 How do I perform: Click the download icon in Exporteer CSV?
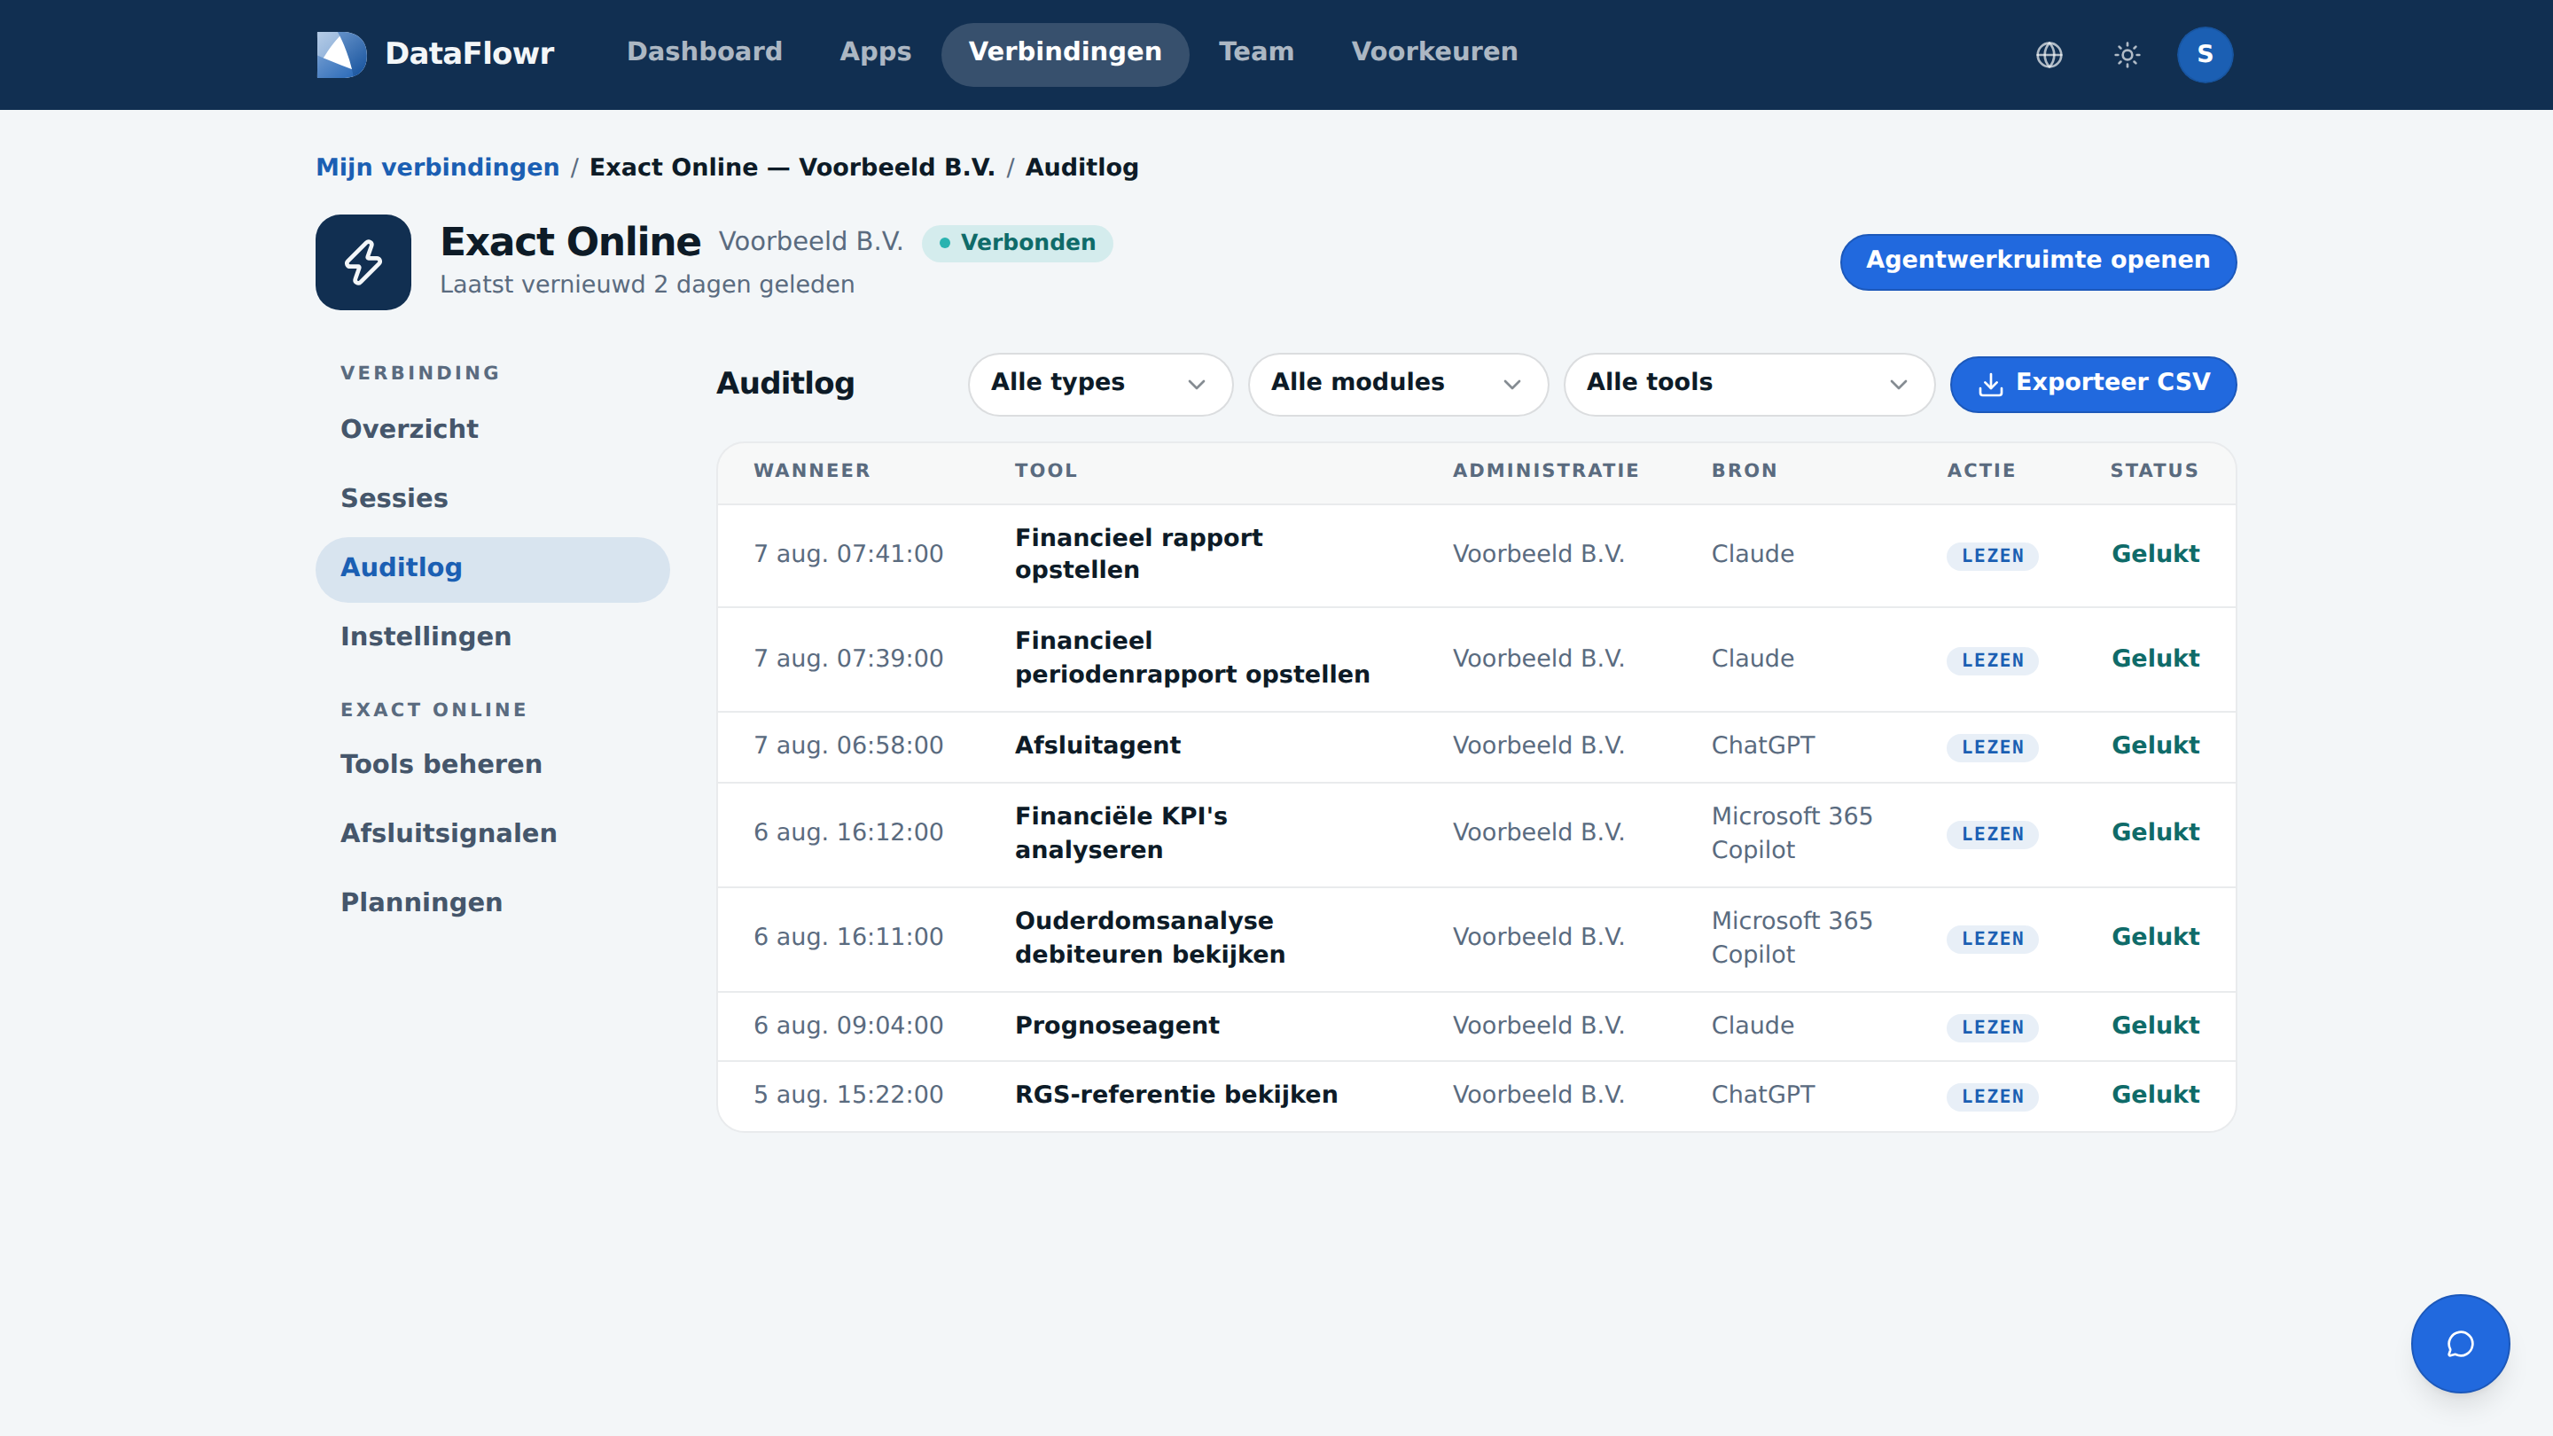tap(1990, 385)
